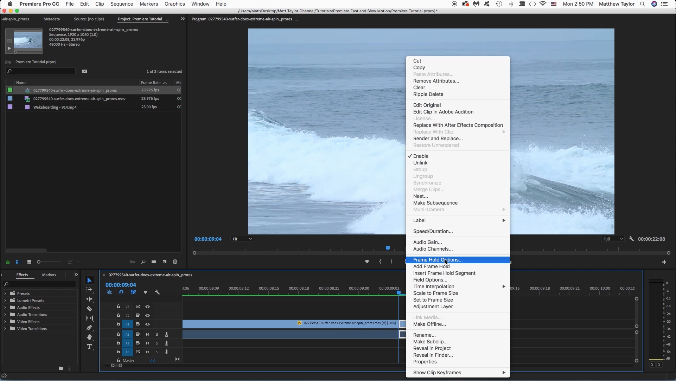
Task: Open the Label submenu in context menu
Action: (x=458, y=220)
